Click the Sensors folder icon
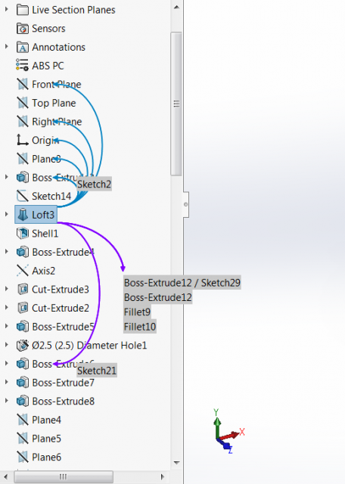The image size is (345, 484). [x=23, y=29]
